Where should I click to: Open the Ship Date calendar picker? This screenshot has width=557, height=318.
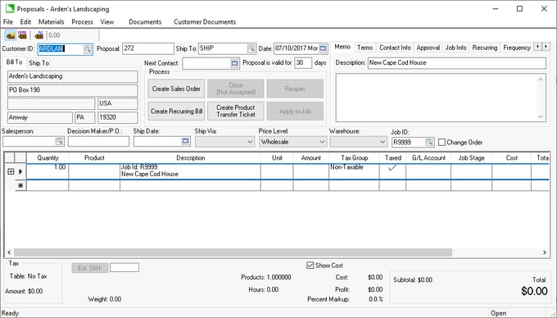coord(185,142)
